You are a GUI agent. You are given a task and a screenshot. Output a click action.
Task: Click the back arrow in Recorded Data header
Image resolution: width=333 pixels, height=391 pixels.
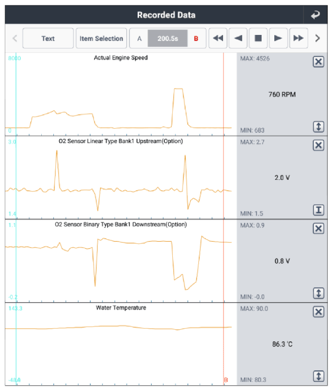click(316, 15)
